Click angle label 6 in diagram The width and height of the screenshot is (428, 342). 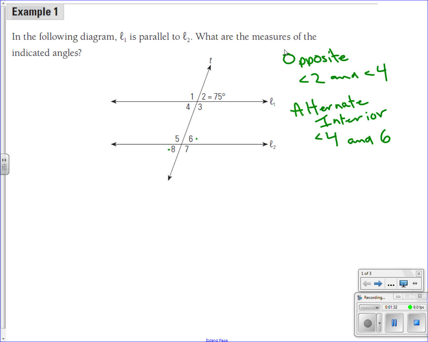click(x=191, y=139)
